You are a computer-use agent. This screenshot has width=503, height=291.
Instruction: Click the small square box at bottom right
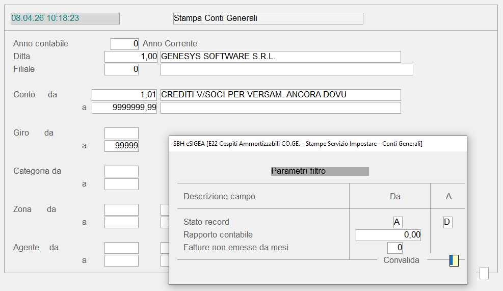point(484,274)
